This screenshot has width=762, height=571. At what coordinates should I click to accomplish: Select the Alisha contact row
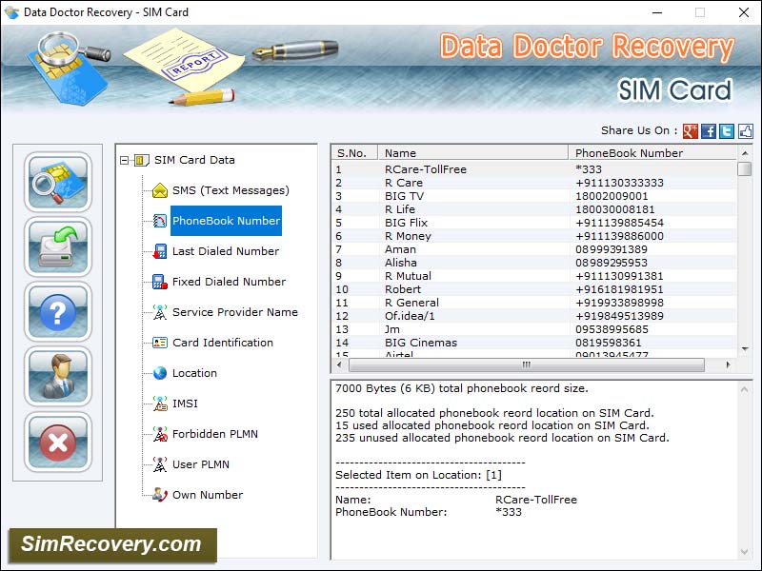pyautogui.click(x=534, y=263)
